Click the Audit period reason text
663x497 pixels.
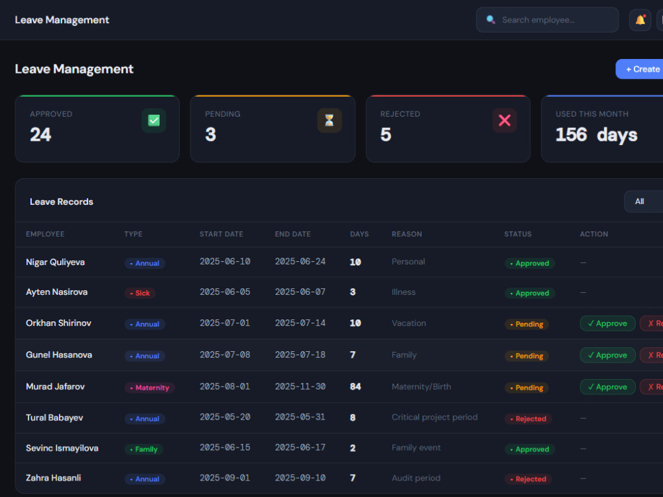click(x=416, y=478)
